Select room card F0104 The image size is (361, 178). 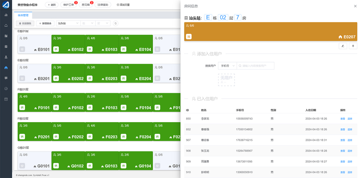pos(136,103)
